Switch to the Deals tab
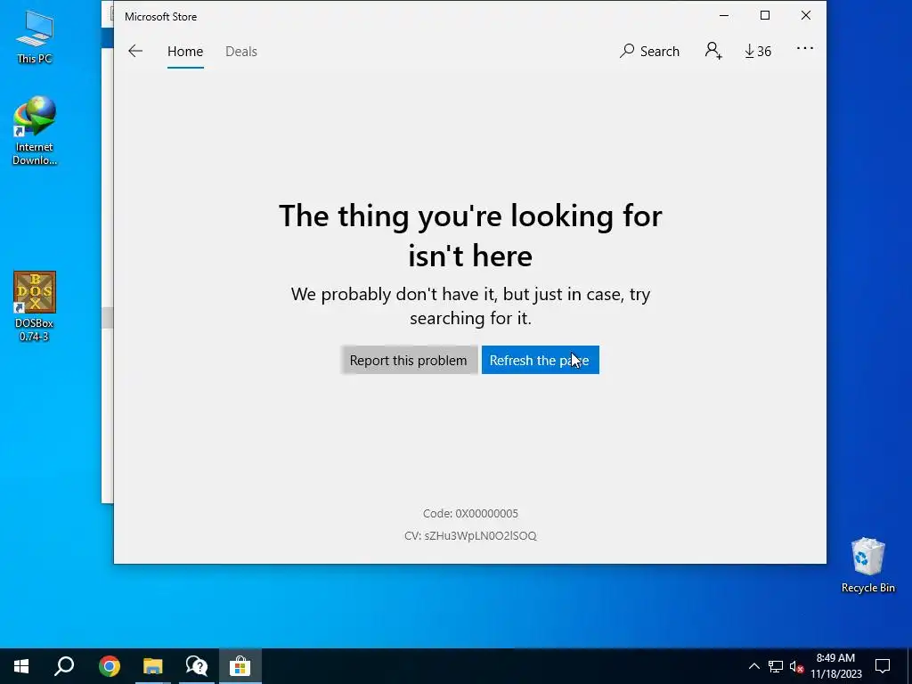 pos(240,52)
